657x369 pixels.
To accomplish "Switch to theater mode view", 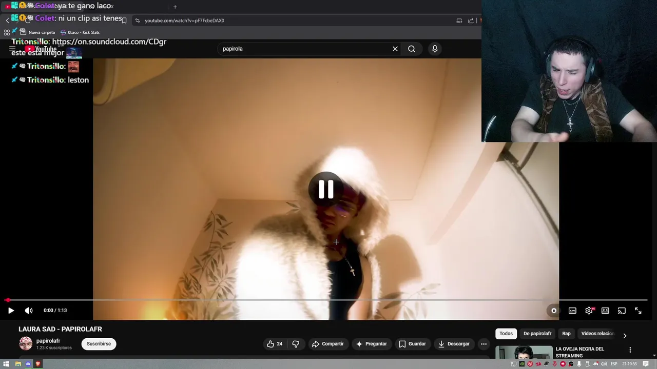I will [606, 311].
